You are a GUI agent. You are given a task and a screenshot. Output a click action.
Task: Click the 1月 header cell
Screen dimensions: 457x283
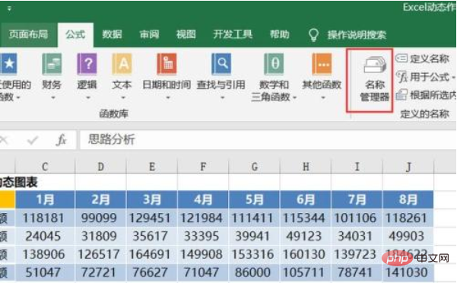click(x=45, y=199)
